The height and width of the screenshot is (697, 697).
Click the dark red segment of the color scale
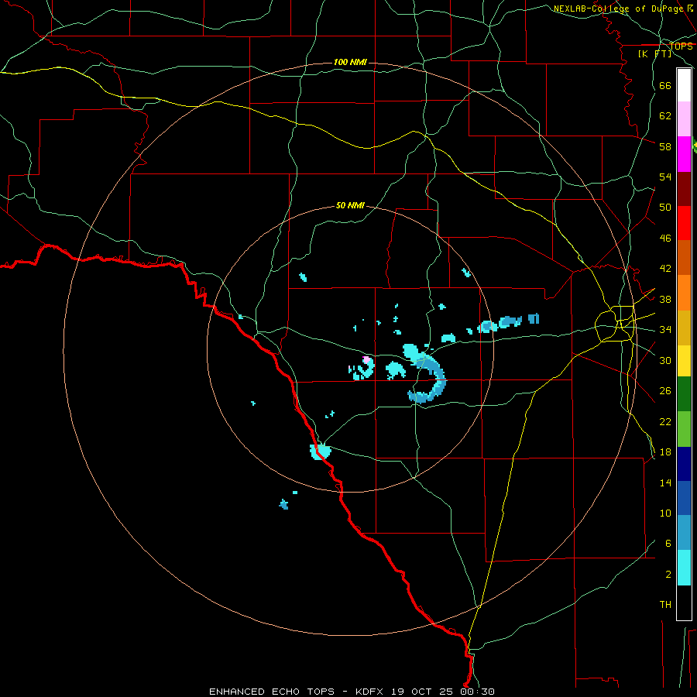[x=684, y=189]
